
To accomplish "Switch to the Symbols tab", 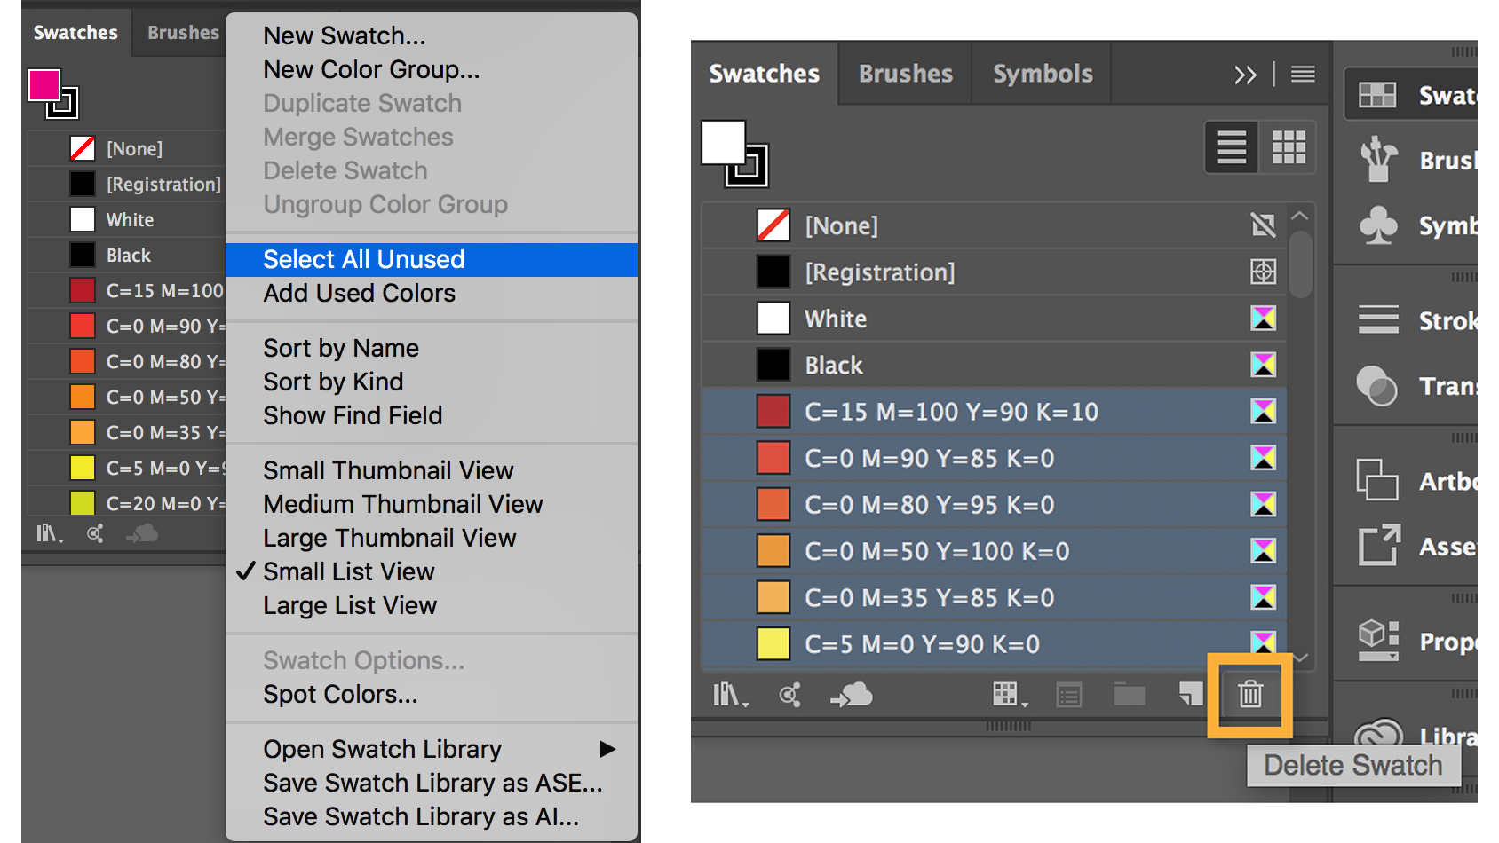I will click(1042, 74).
